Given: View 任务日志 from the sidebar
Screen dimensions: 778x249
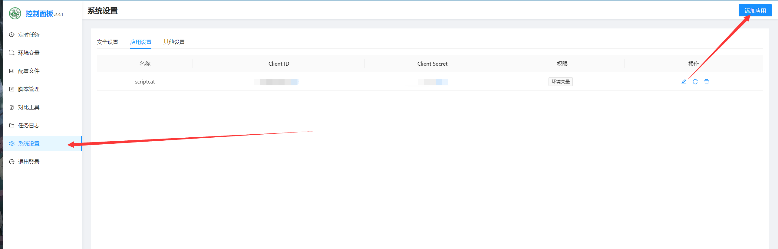Looking at the screenshot, I should pyautogui.click(x=42, y=126).
